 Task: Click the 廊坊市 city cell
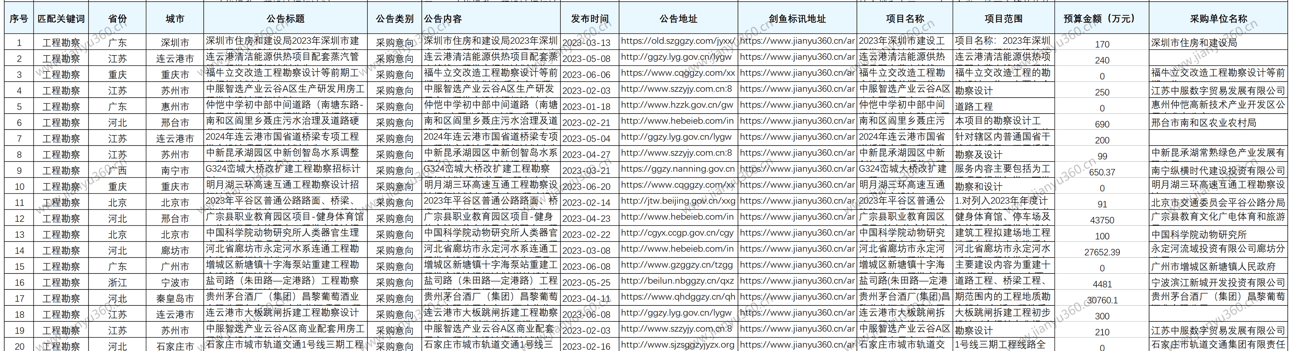click(x=175, y=250)
